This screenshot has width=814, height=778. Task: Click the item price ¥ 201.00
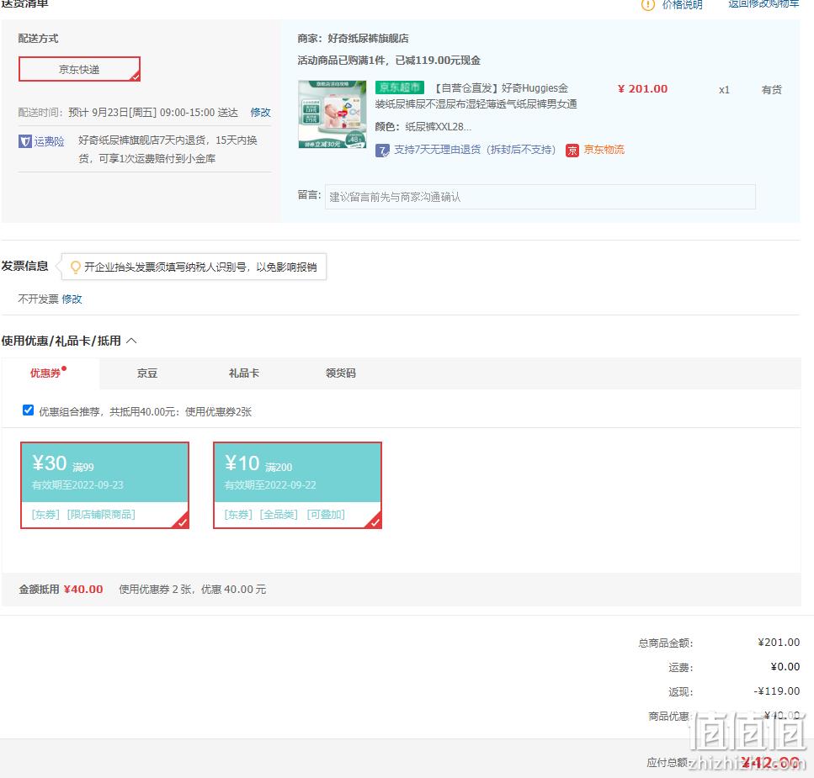coord(642,88)
